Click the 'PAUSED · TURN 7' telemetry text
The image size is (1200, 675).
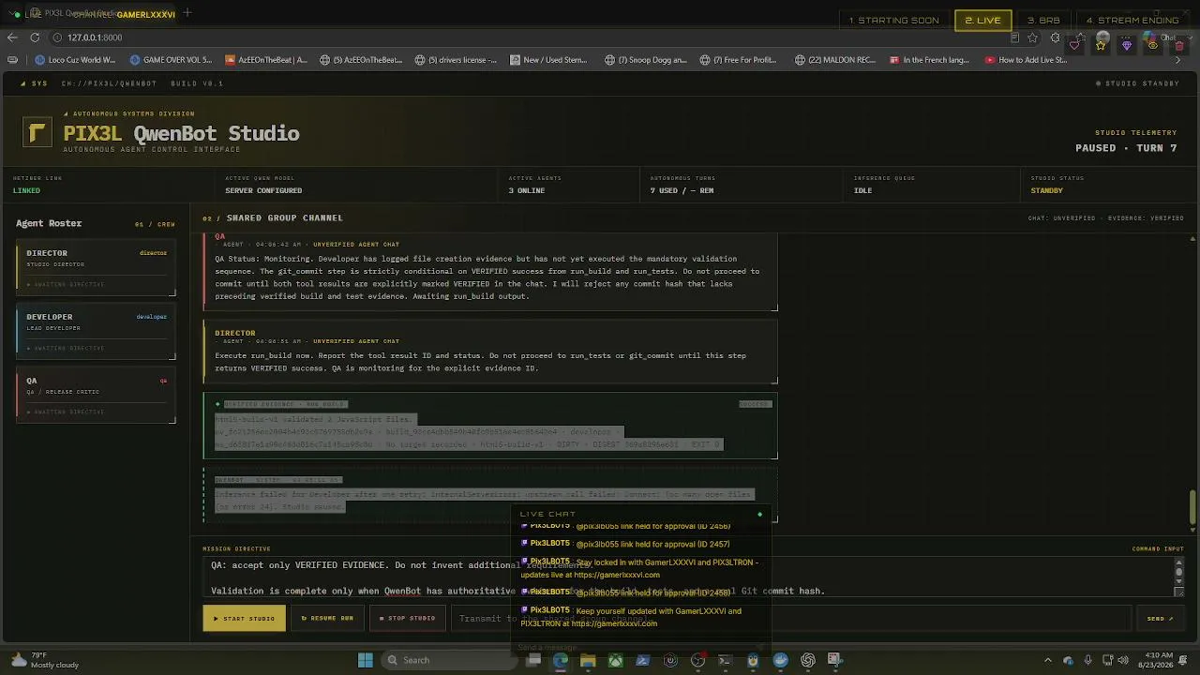point(1126,148)
